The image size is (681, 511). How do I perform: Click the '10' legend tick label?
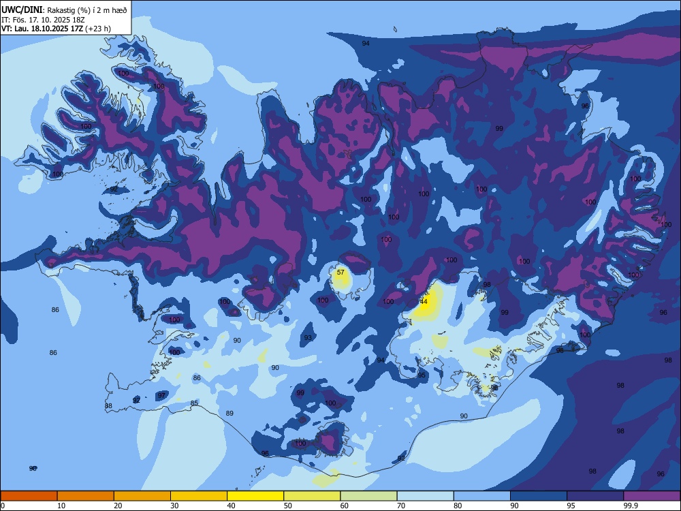pos(61,506)
